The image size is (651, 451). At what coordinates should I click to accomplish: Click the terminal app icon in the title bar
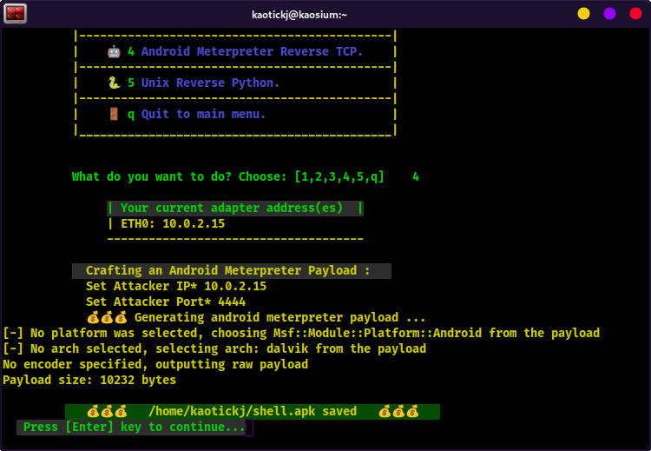(16, 13)
